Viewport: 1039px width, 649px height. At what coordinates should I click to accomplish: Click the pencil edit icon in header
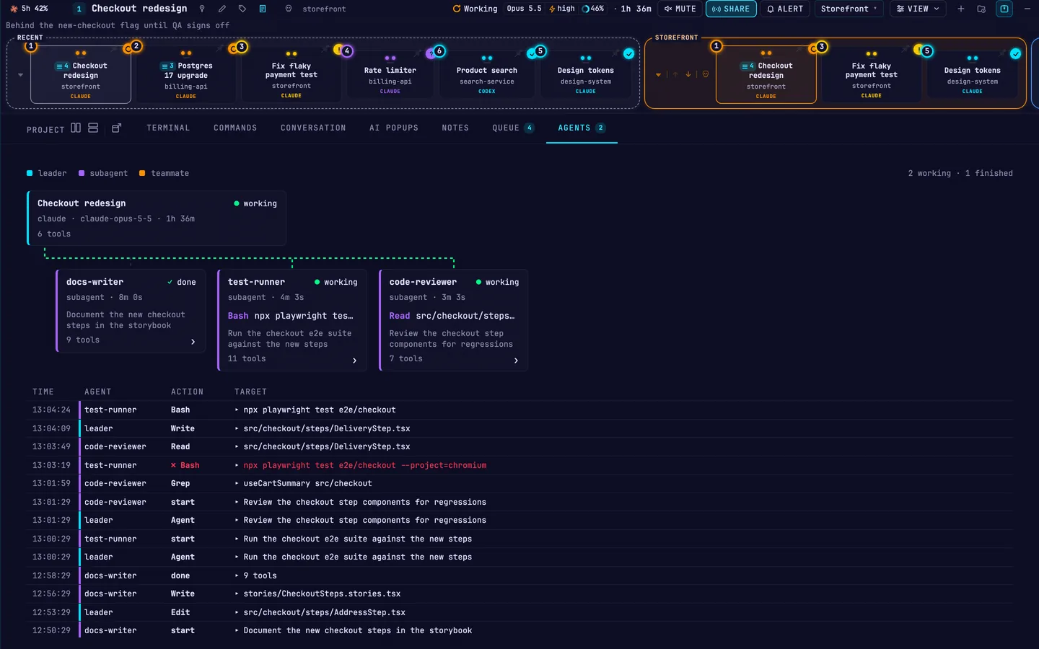(222, 9)
